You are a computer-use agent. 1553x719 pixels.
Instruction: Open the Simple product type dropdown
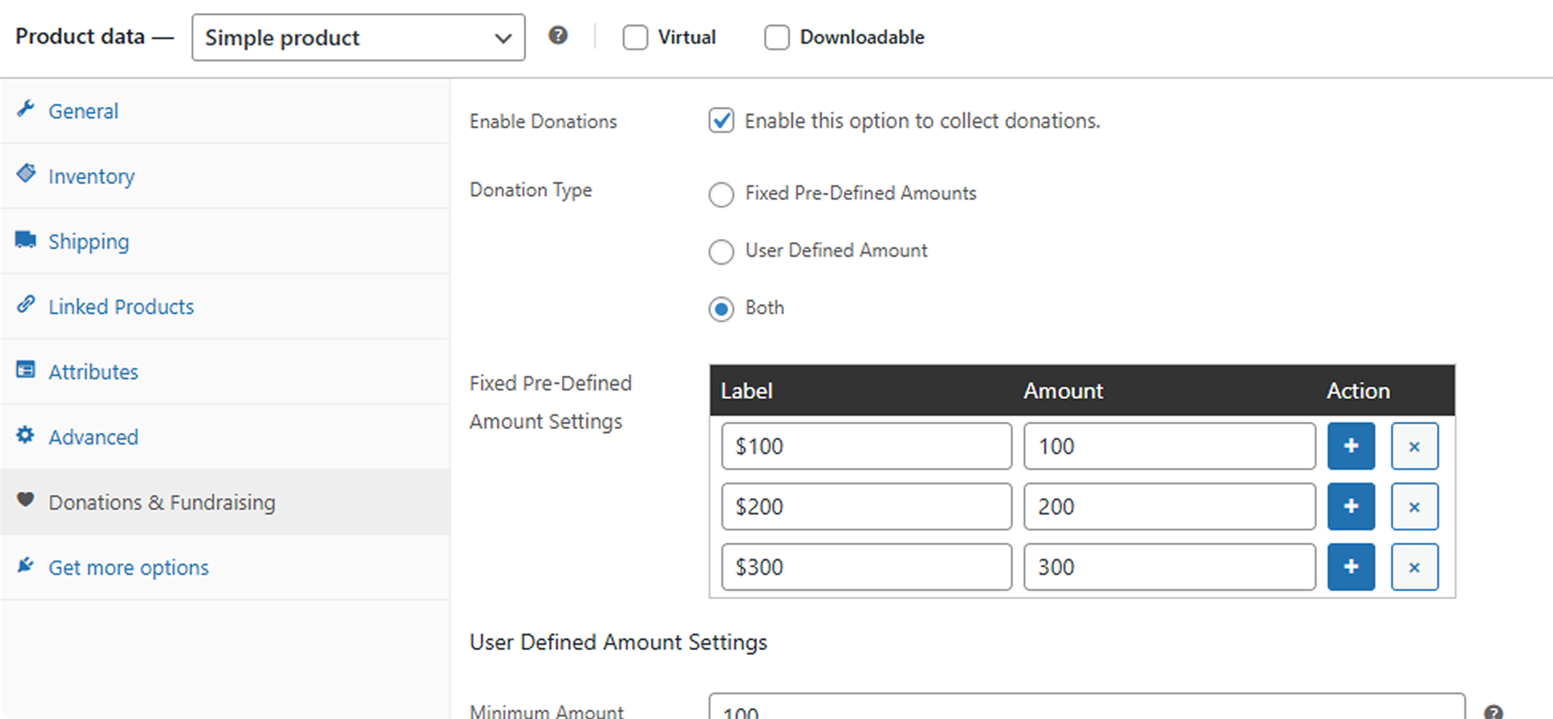pyautogui.click(x=358, y=37)
